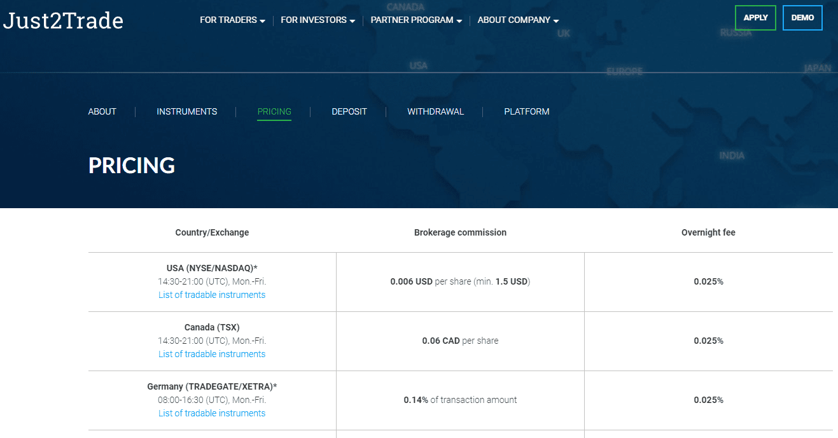The height and width of the screenshot is (438, 838).
Task: Click the Just2Trade logo
Action: click(63, 20)
